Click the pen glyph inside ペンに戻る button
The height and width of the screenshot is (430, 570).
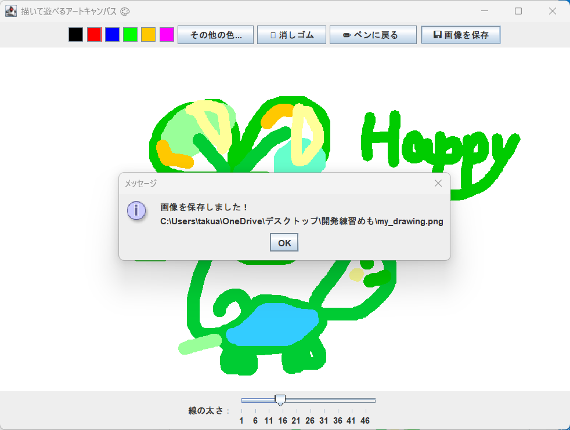(x=347, y=34)
